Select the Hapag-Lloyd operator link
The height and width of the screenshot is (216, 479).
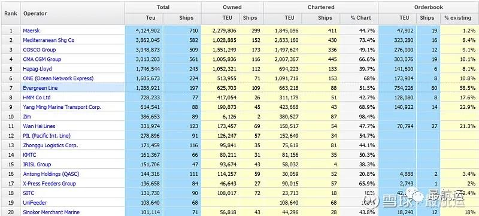37,69
